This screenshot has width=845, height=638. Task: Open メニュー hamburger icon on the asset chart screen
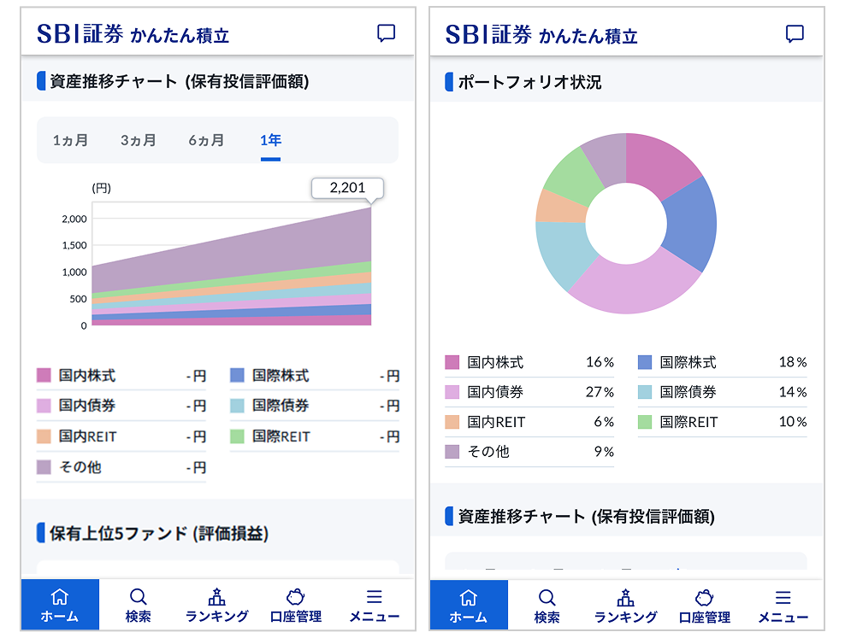point(374,605)
